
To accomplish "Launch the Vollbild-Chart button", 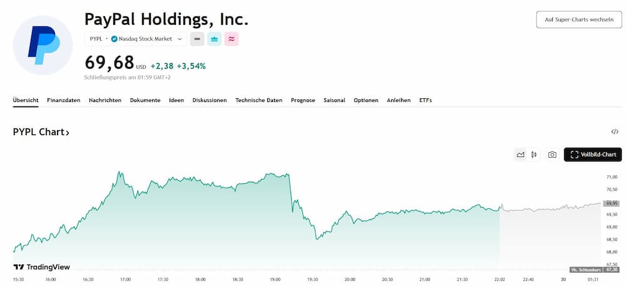I will pos(593,155).
